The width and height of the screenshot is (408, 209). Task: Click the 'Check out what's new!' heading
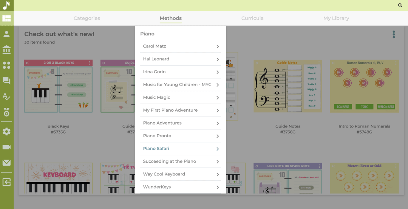coord(59,34)
